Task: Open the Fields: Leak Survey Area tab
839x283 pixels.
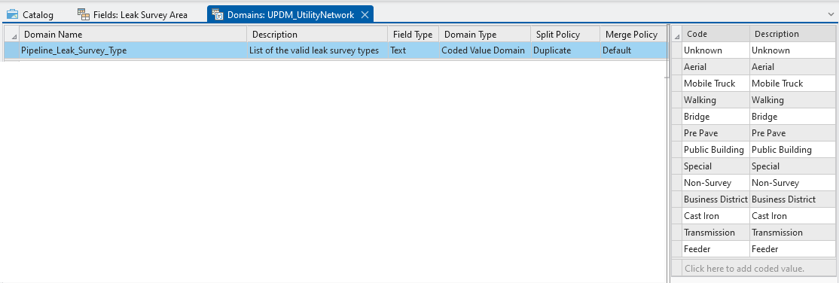Action: [x=133, y=14]
